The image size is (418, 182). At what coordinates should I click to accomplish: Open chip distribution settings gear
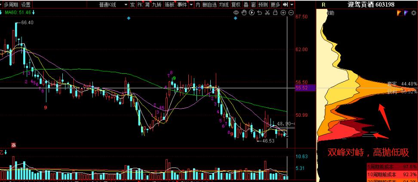click(x=413, y=13)
